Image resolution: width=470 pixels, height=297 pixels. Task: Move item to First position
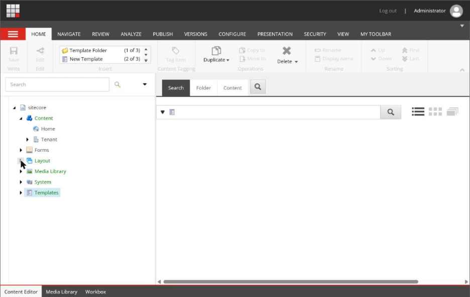pos(411,50)
